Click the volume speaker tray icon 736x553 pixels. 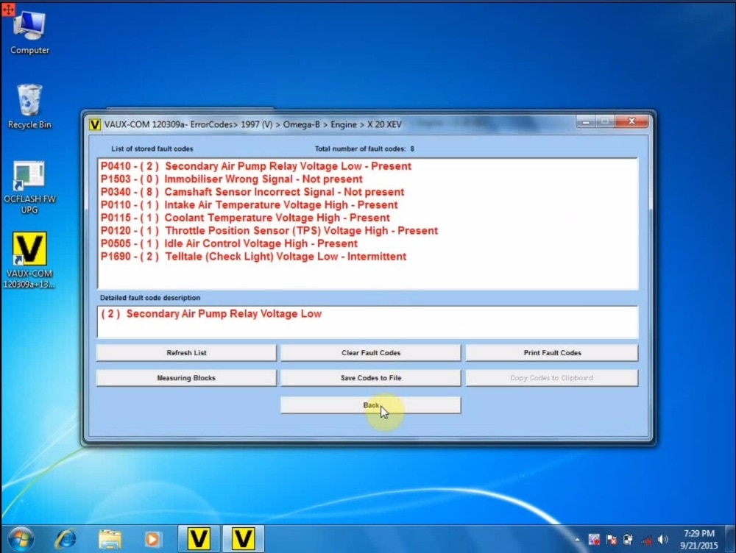pyautogui.click(x=663, y=540)
